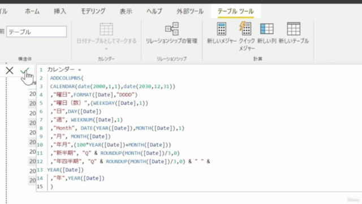Click DAY([Date]) on line 6
This screenshot has width=362, height=204.
click(x=84, y=111)
